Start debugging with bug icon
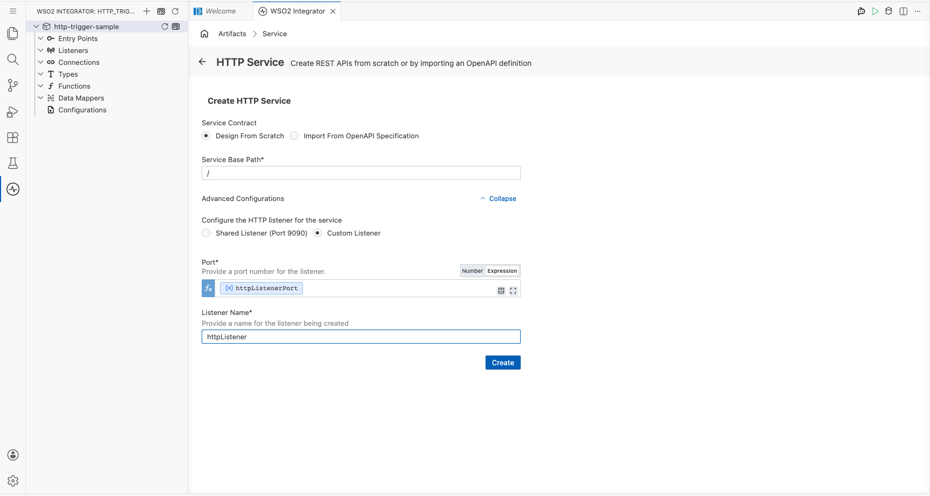This screenshot has height=496, width=930. (889, 11)
